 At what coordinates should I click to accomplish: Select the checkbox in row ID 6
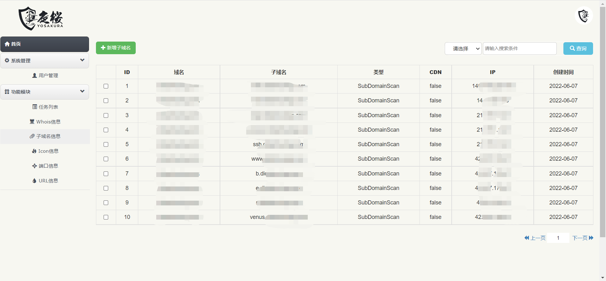click(x=106, y=159)
